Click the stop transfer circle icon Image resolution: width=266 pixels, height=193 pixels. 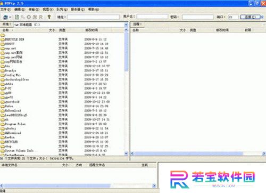pos(29,17)
